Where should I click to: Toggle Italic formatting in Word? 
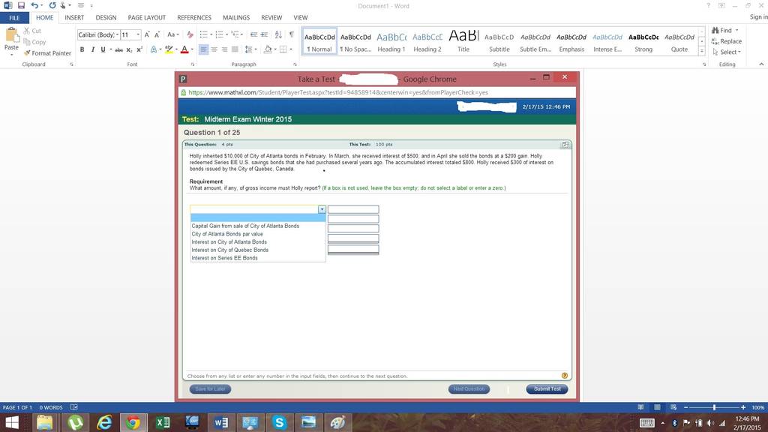point(92,49)
